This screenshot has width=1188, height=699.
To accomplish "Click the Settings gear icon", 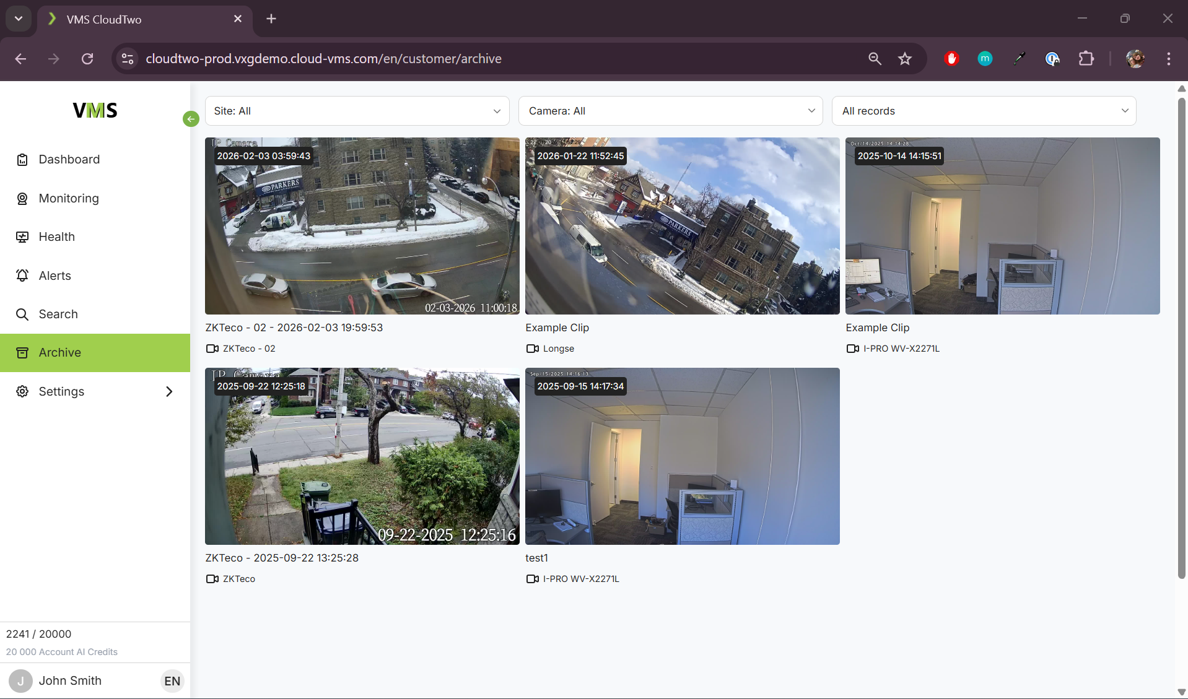I will pos(22,391).
